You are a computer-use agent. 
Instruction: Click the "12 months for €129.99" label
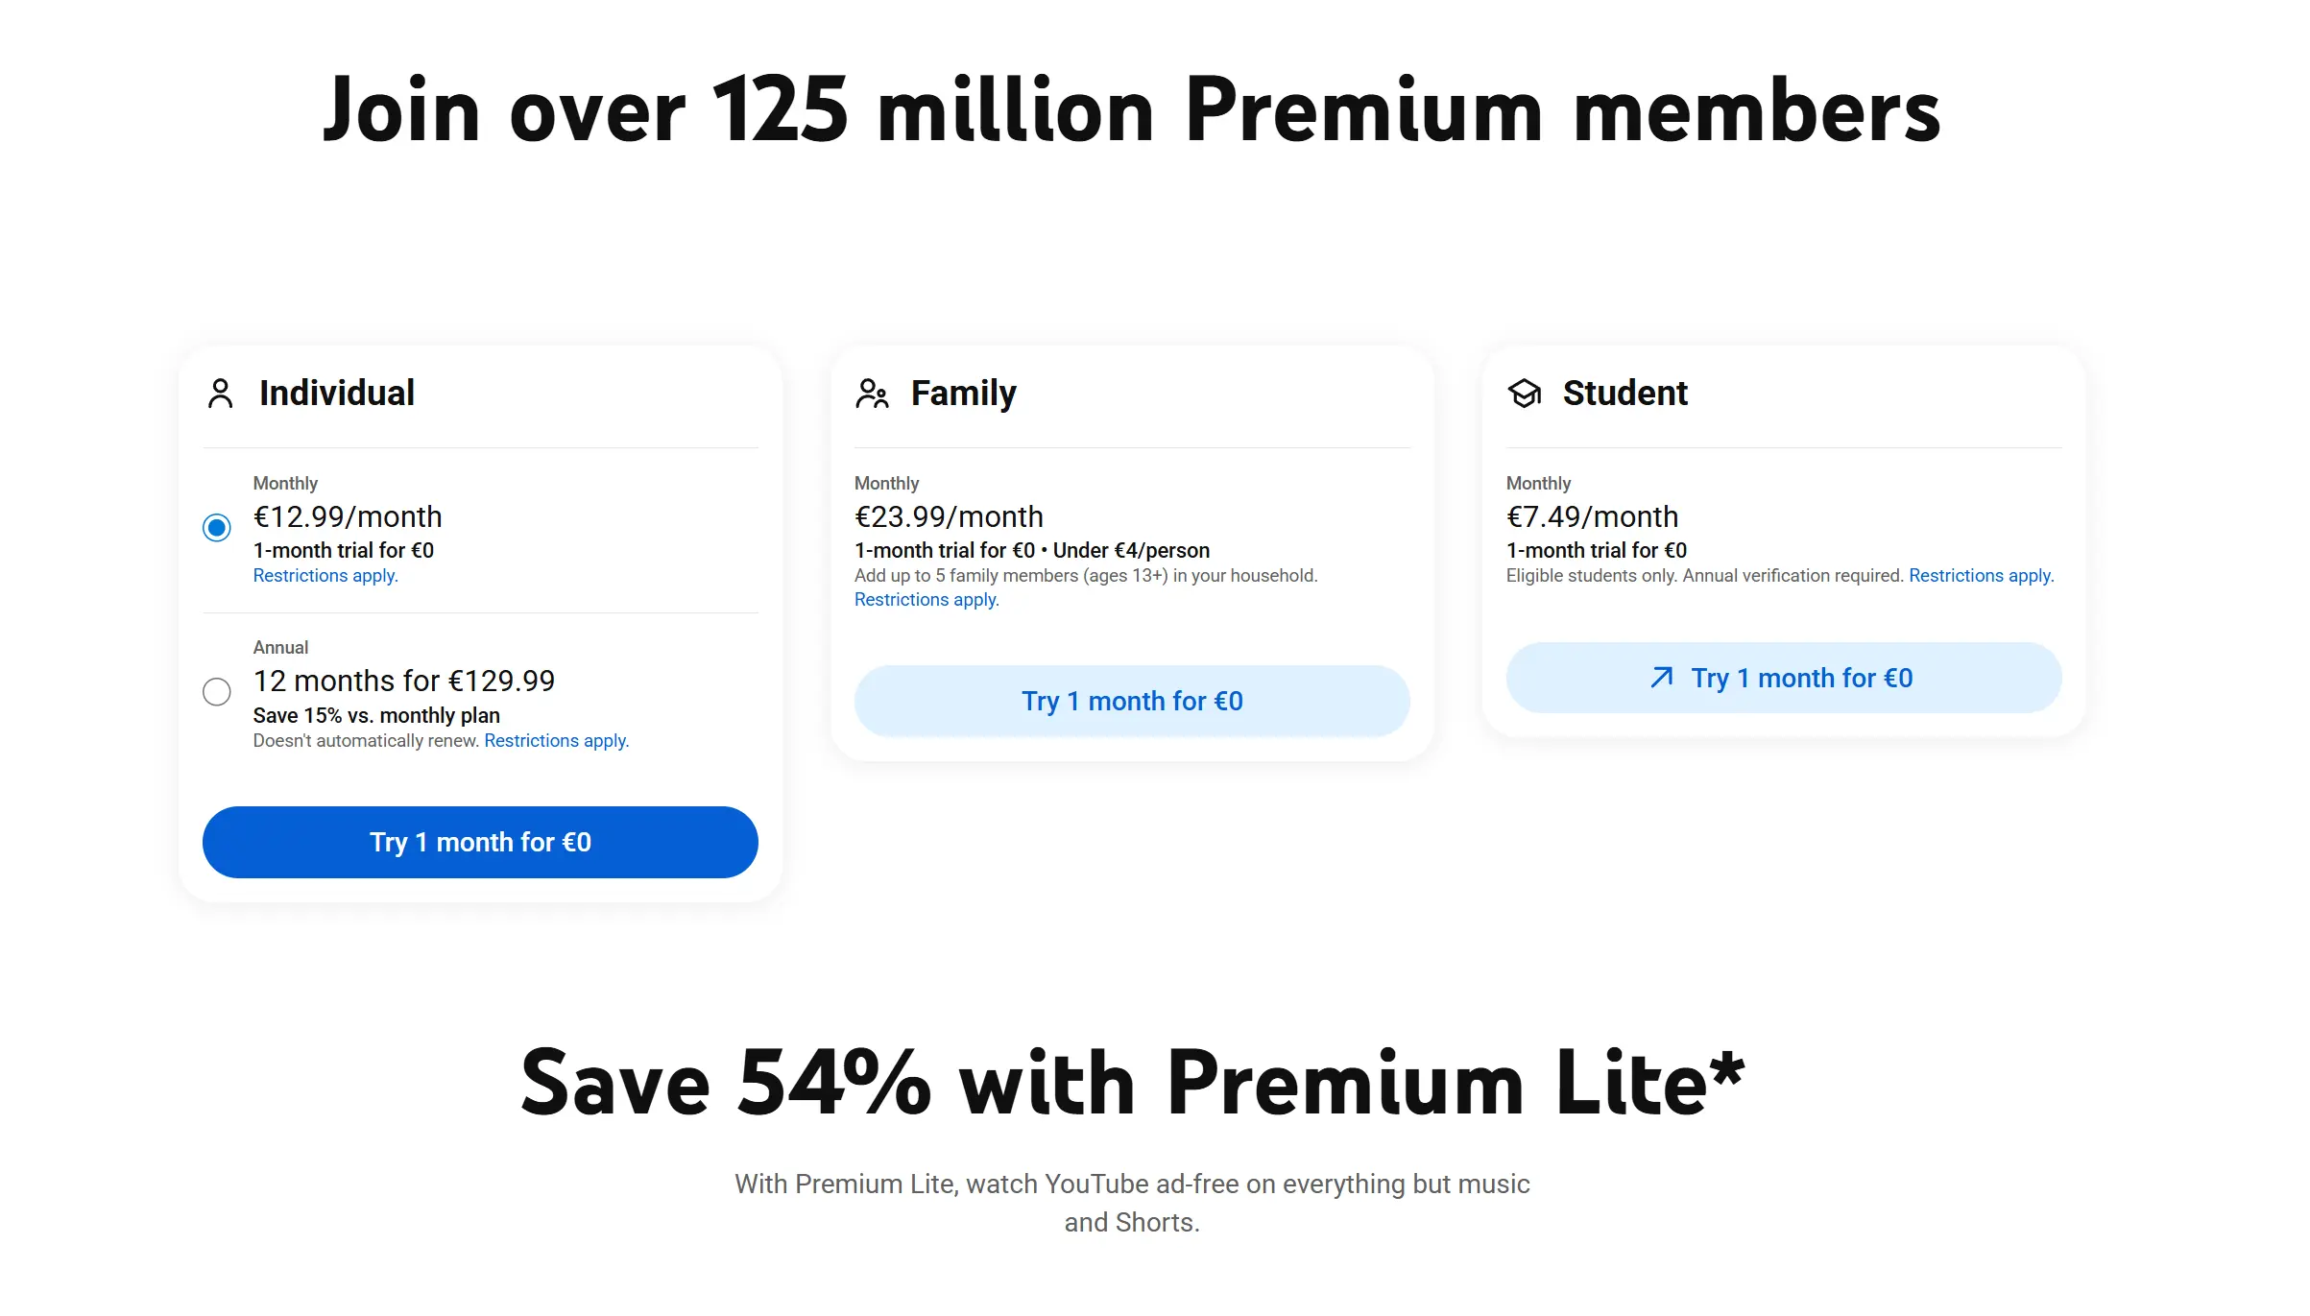[x=404, y=682]
